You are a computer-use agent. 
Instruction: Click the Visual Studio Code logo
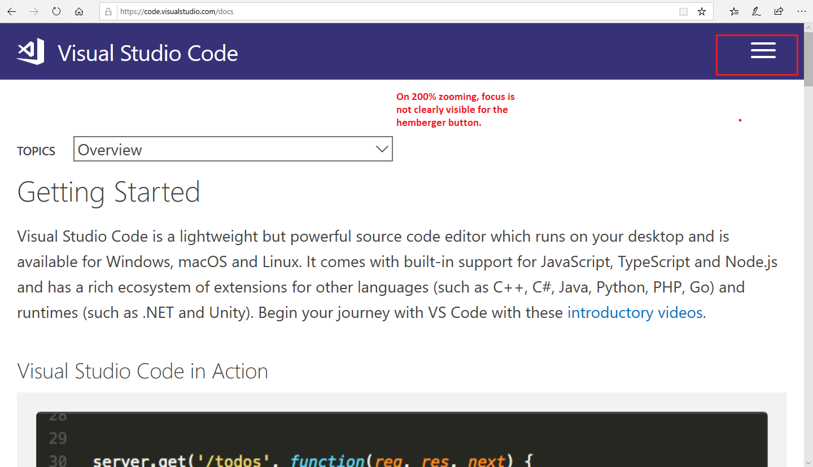click(30, 51)
